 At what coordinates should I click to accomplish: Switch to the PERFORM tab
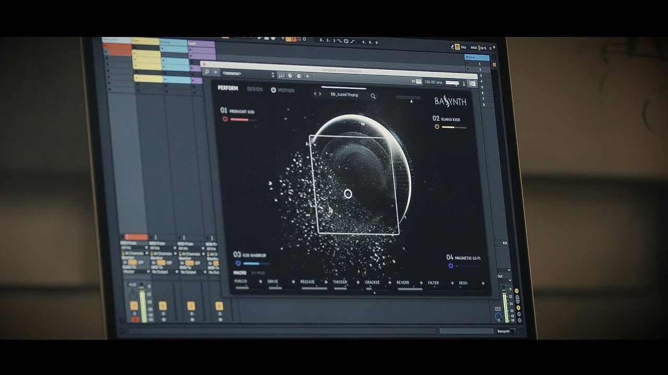click(228, 88)
